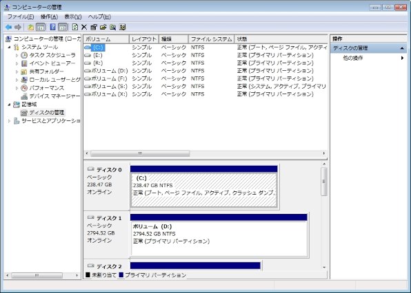Click the ディスク 0 disk icon
The height and width of the screenshot is (293, 411).
(x=91, y=169)
